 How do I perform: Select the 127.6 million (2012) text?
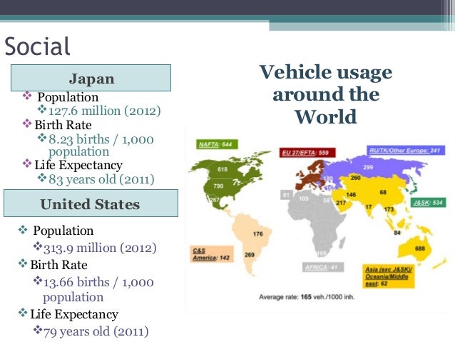click(x=103, y=111)
